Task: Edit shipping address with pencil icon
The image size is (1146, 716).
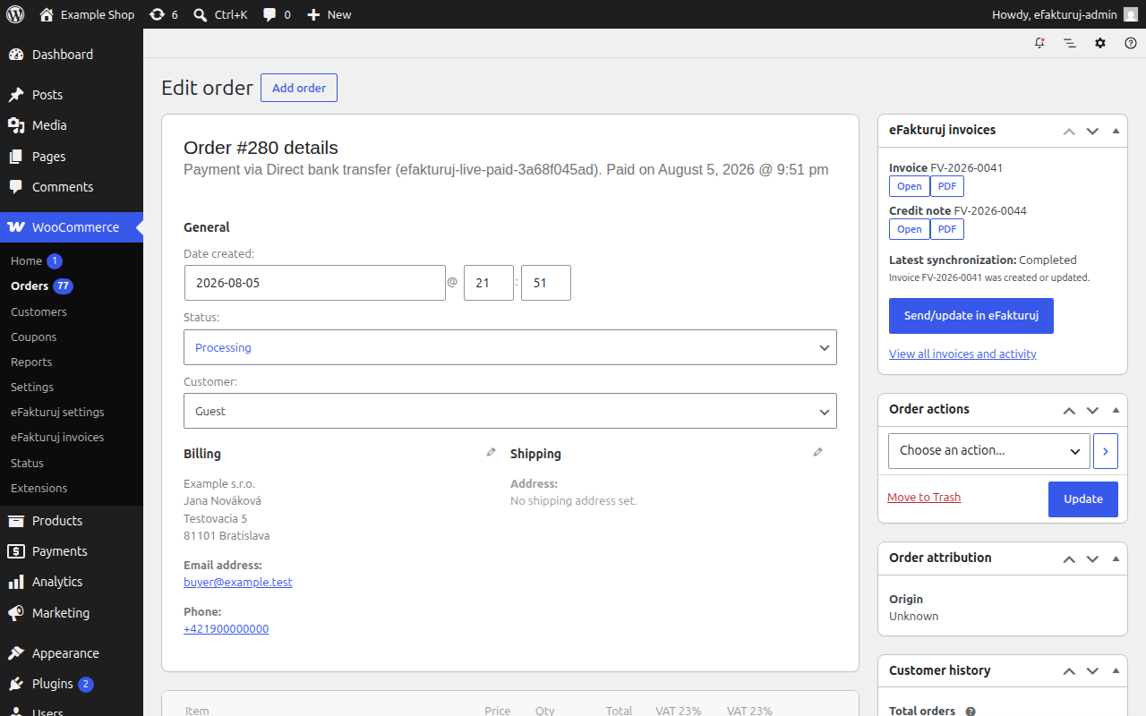Action: coord(817,453)
